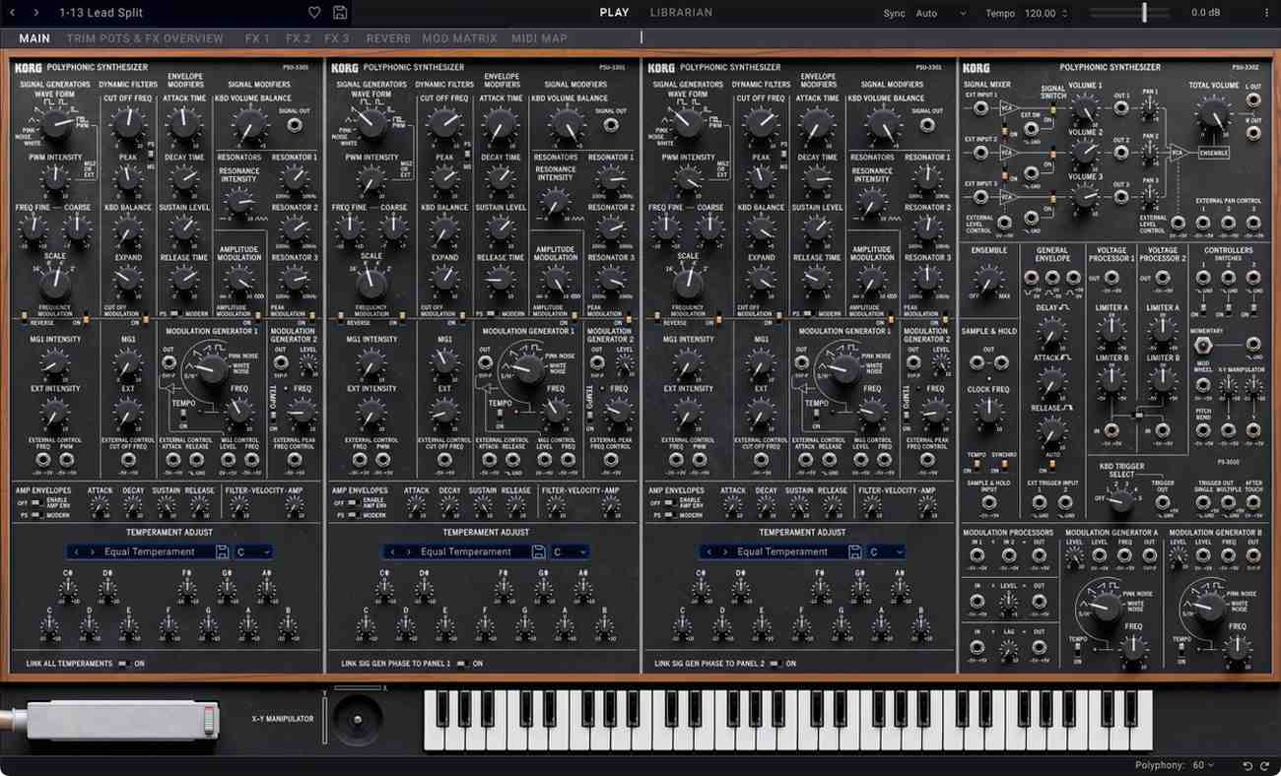
Task: Go to next preset with right arrow
Action: click(34, 12)
